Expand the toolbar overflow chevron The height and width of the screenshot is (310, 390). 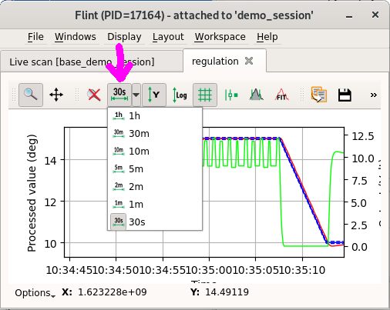pos(374,95)
